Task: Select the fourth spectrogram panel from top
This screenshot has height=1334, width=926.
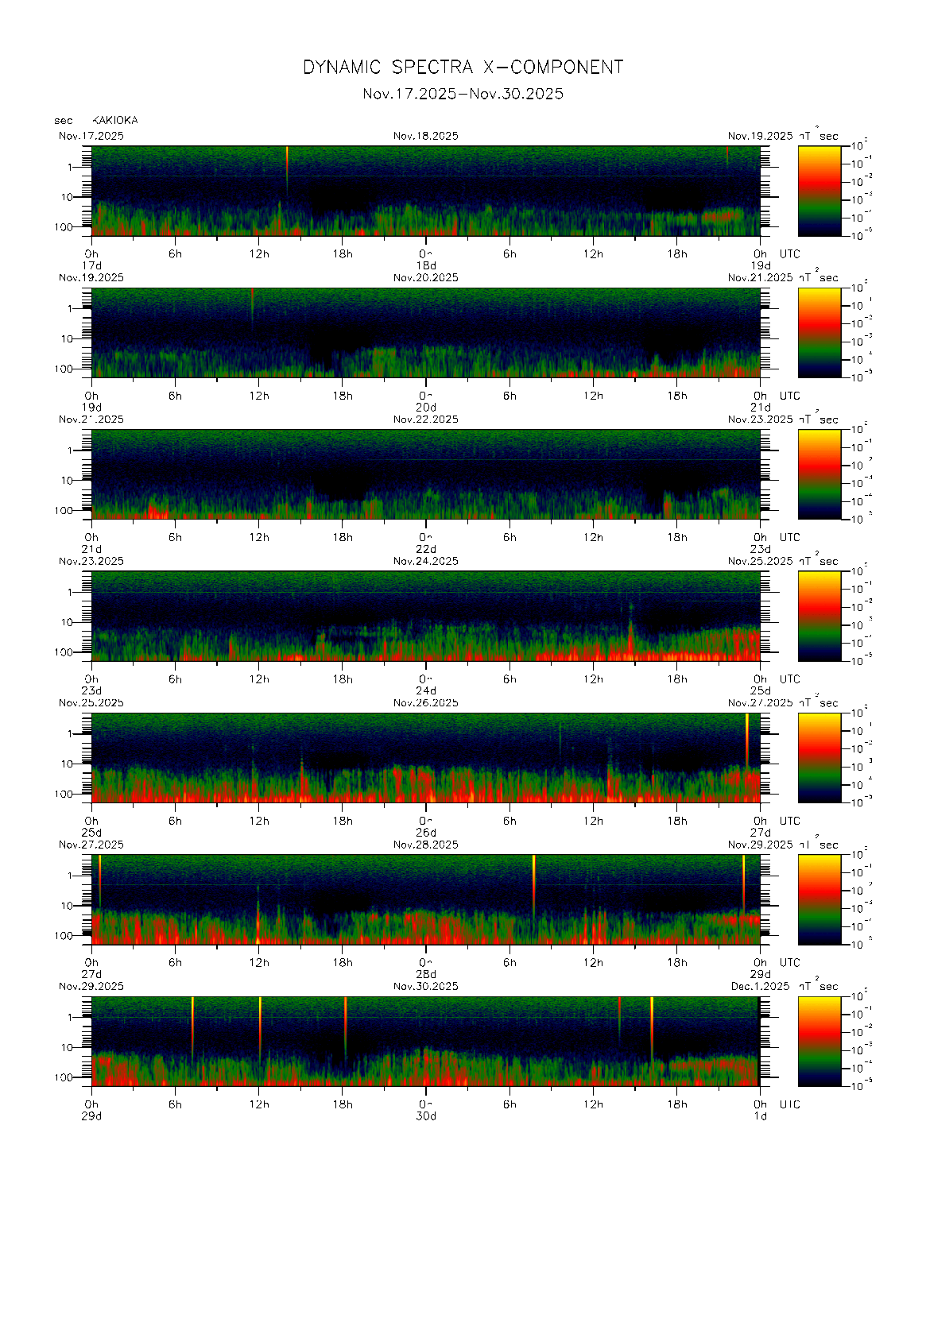Action: pyautogui.click(x=425, y=616)
